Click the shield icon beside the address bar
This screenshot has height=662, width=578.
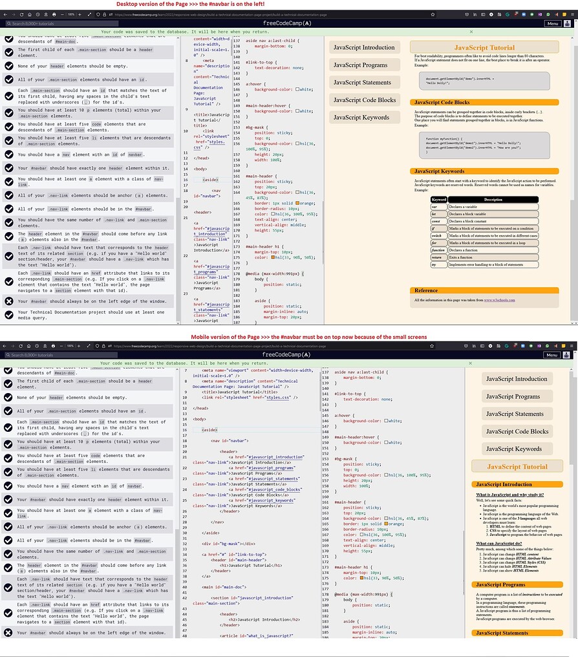[99, 14]
